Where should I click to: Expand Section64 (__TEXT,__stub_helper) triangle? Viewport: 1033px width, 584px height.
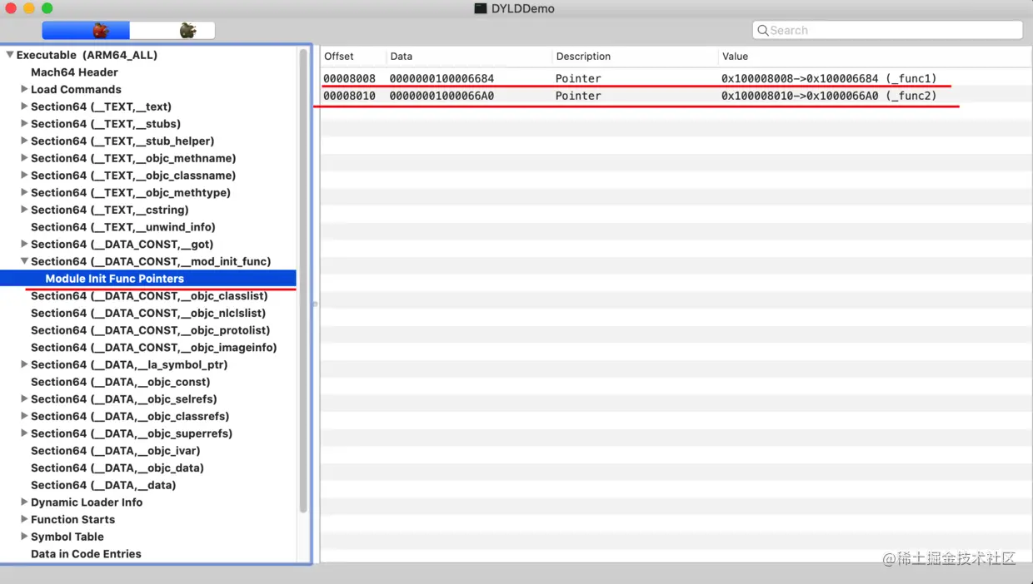24,141
